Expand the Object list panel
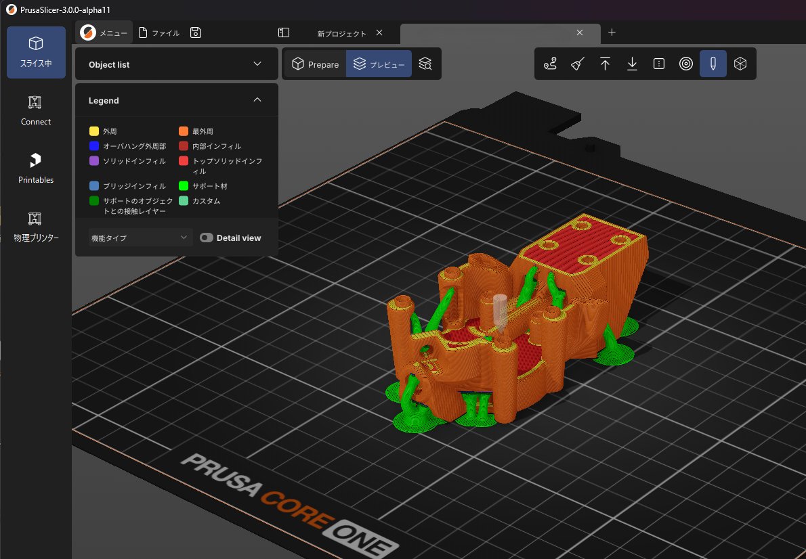The width and height of the screenshot is (806, 559). 176,64
